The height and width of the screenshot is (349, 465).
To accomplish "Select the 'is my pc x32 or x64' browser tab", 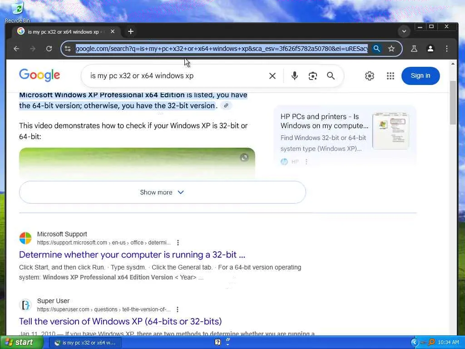I will pos(66,31).
